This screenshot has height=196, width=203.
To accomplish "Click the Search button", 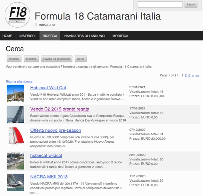I will [191, 4].
